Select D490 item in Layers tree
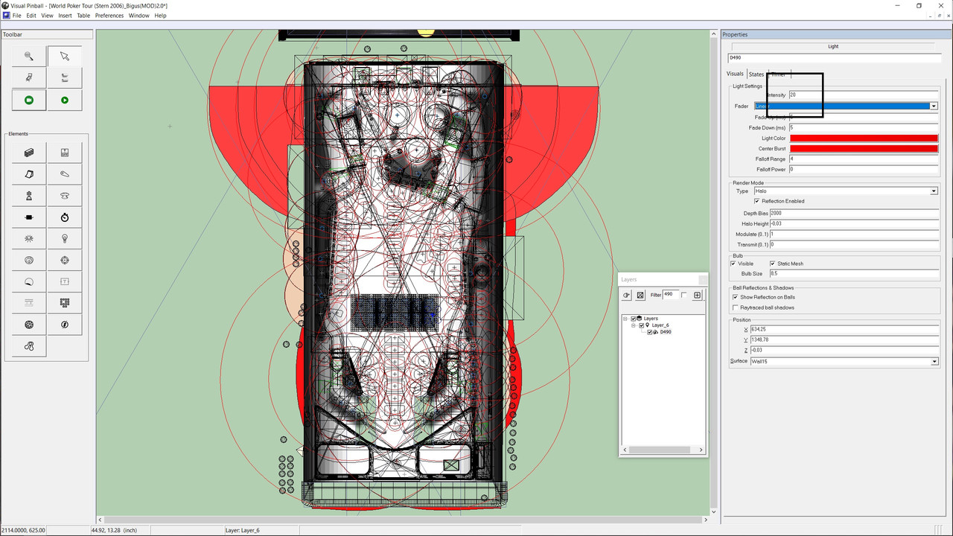 666,332
